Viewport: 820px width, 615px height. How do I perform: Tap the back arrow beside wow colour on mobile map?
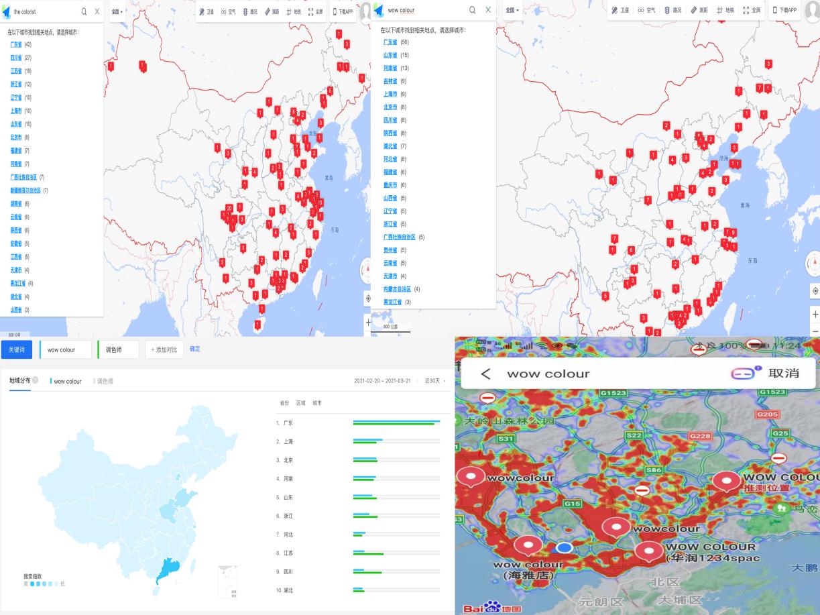(486, 374)
